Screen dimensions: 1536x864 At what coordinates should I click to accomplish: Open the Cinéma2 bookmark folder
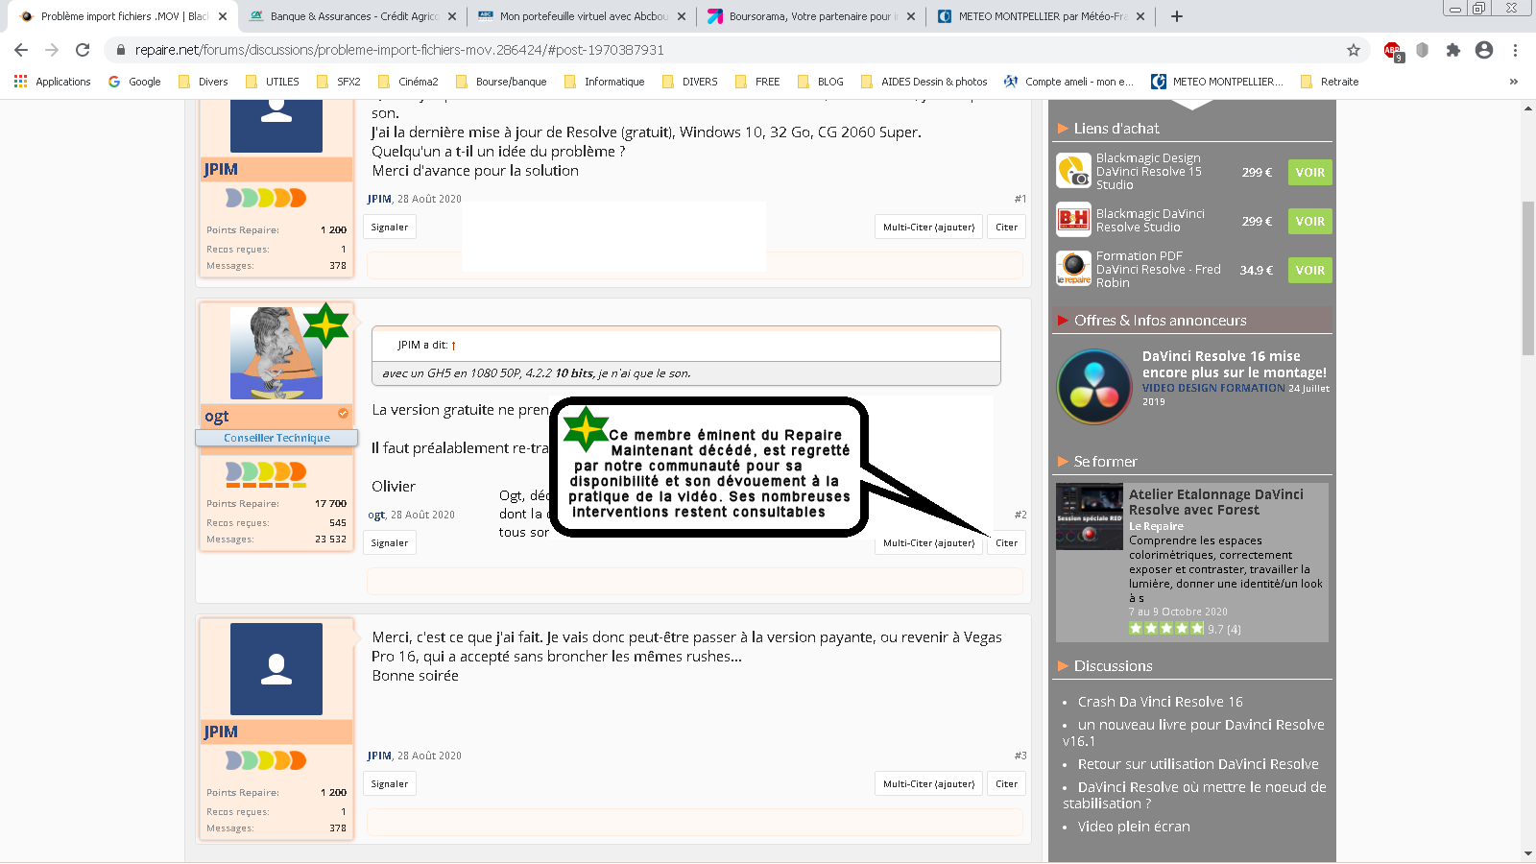pos(408,82)
